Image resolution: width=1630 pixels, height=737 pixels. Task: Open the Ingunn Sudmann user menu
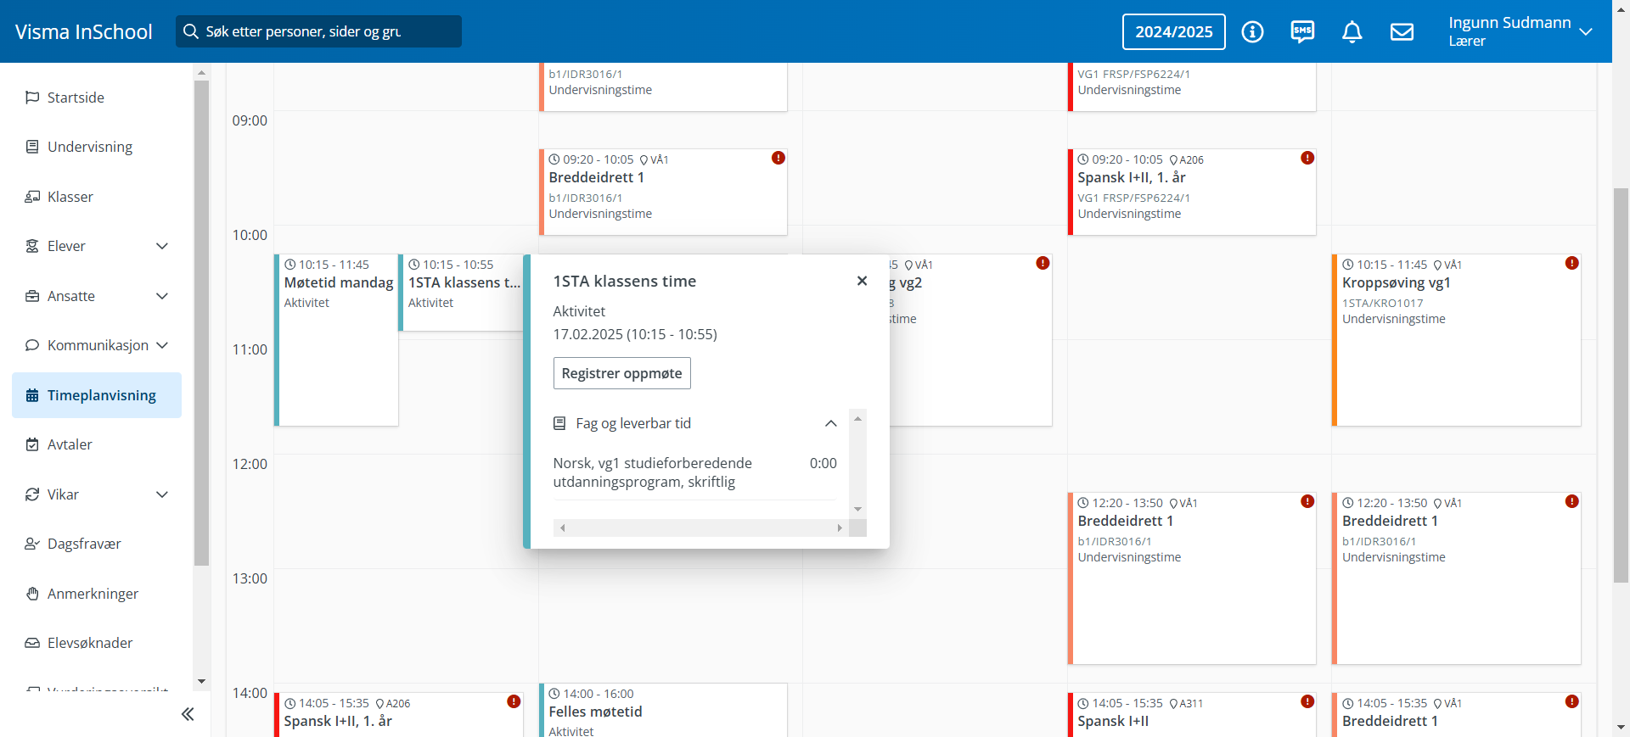point(1519,31)
